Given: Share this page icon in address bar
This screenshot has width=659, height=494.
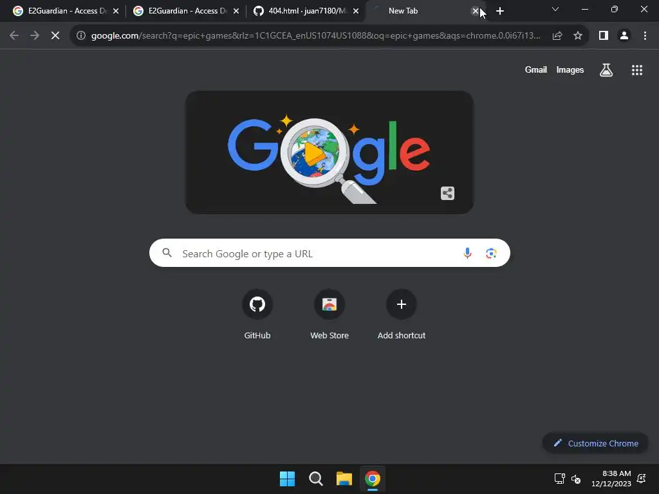Looking at the screenshot, I should [557, 36].
